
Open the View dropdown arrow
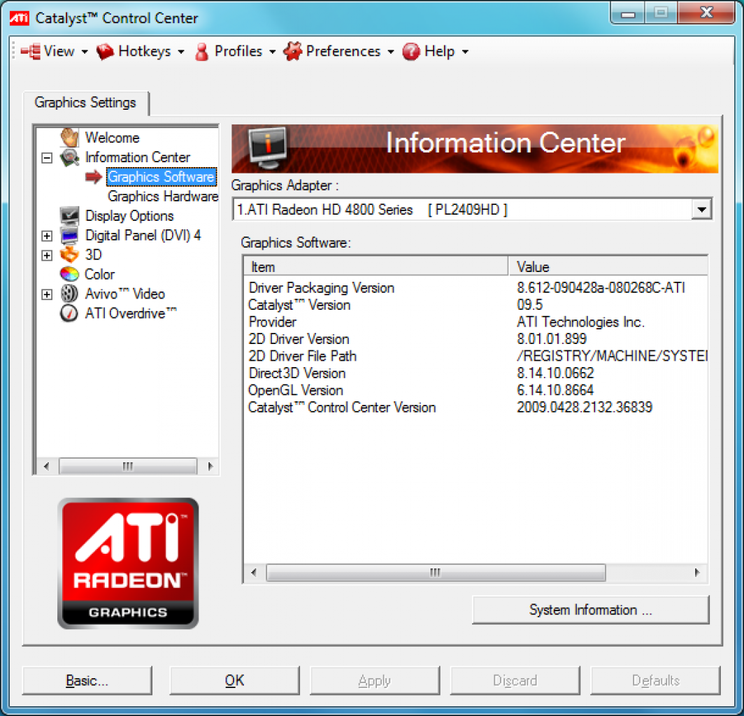85,52
